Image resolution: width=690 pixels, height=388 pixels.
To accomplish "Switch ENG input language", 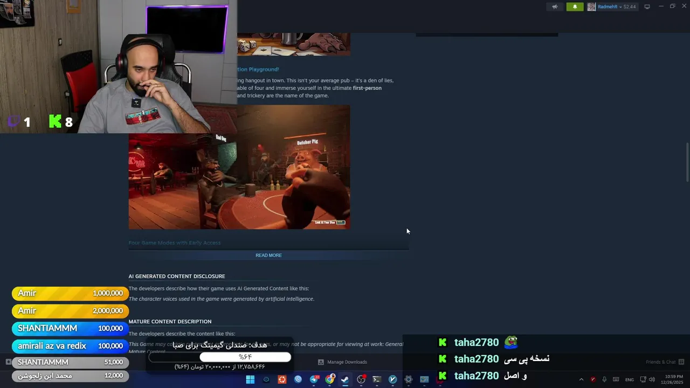I will 630,380.
